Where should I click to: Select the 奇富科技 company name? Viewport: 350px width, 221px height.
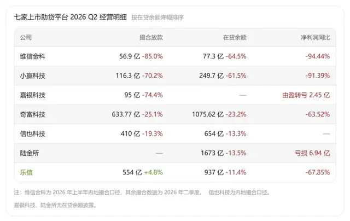click(33, 114)
